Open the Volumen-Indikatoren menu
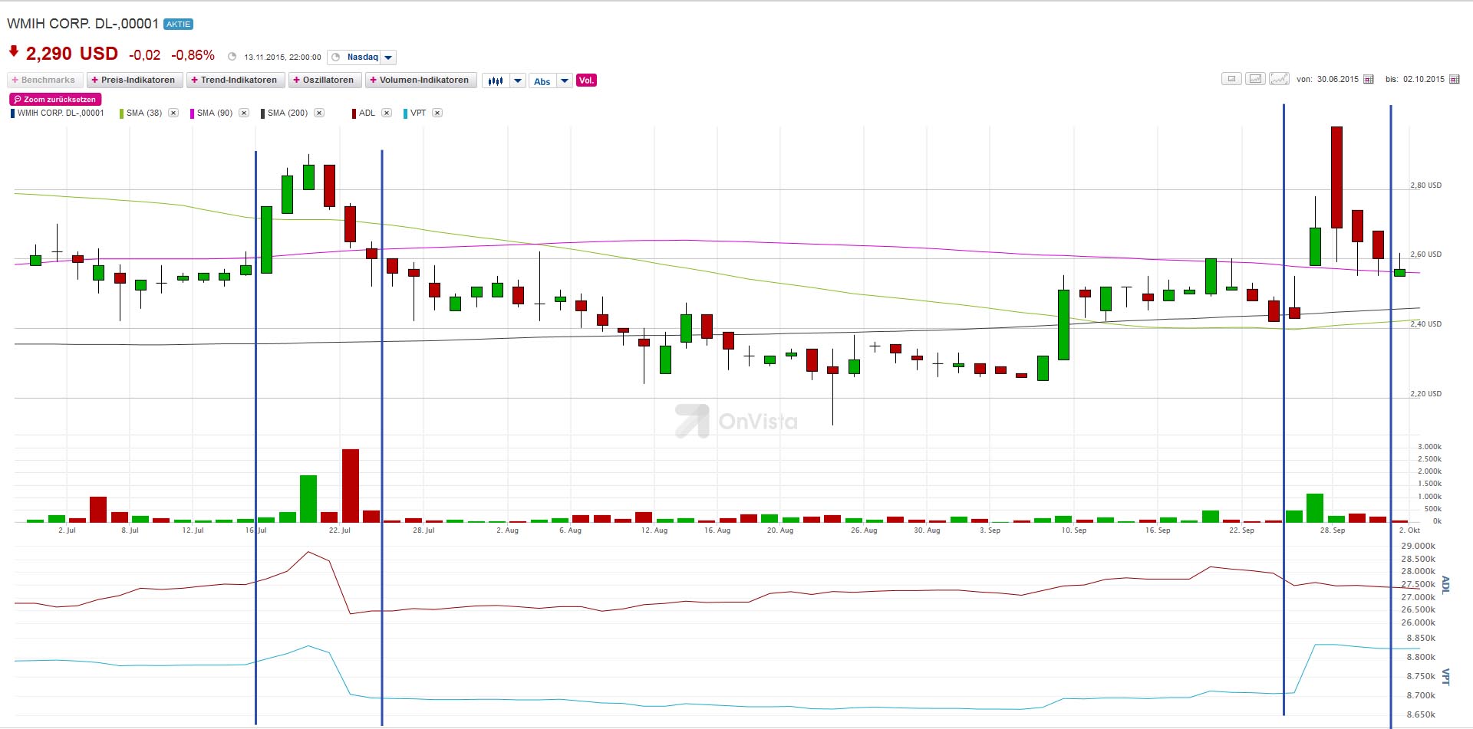Viewport: 1473px width, 729px height. [x=421, y=80]
